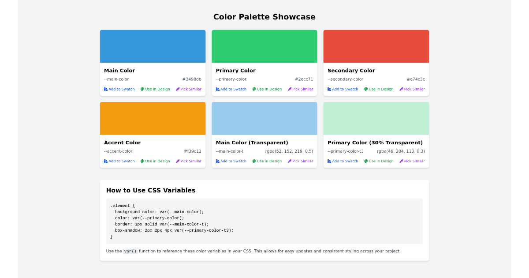Click the light green Primary Color (30% Transparent) swatch
Viewport: 529px width, 278px height.
point(376,118)
